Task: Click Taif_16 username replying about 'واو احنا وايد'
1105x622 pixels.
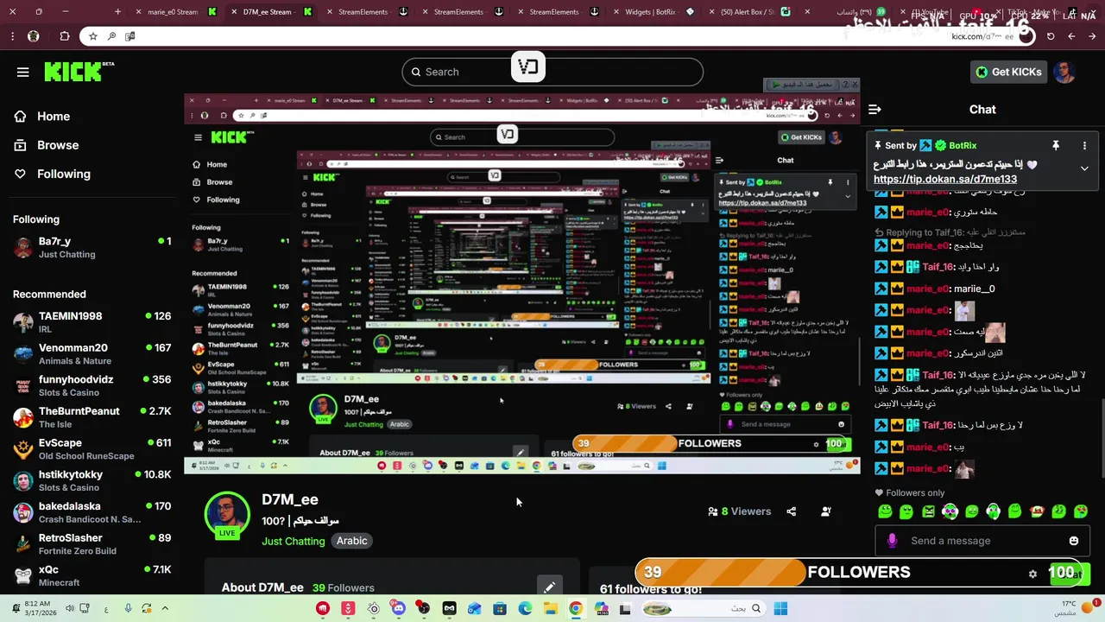Action: 938,267
